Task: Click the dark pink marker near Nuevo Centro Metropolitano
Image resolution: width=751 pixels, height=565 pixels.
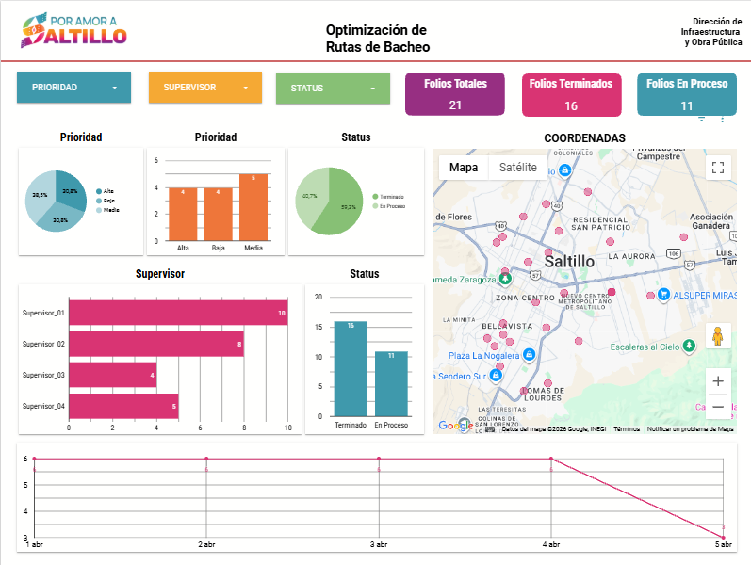Action: coord(612,292)
